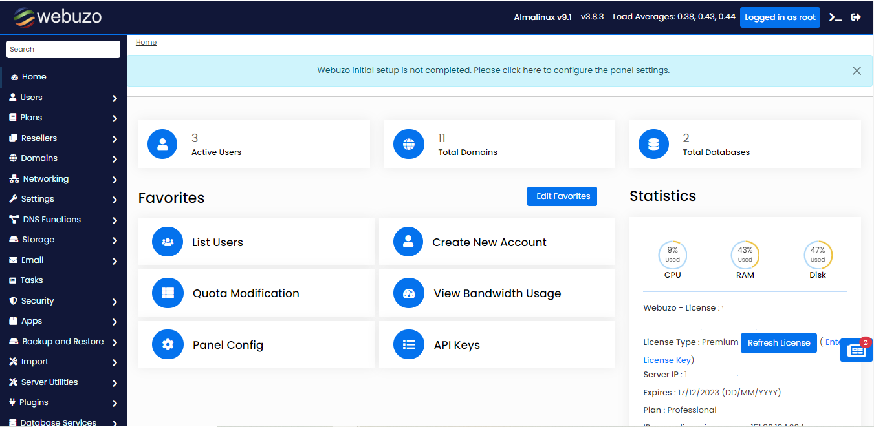874x427 pixels.
Task: Click the Refresh License button
Action: coord(778,342)
